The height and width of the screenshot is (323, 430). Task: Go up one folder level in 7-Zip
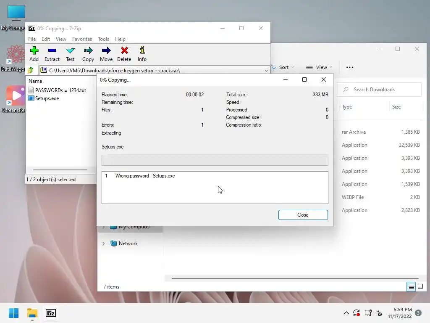click(x=31, y=70)
